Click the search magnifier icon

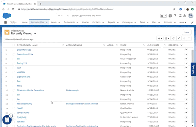tap(68, 16)
